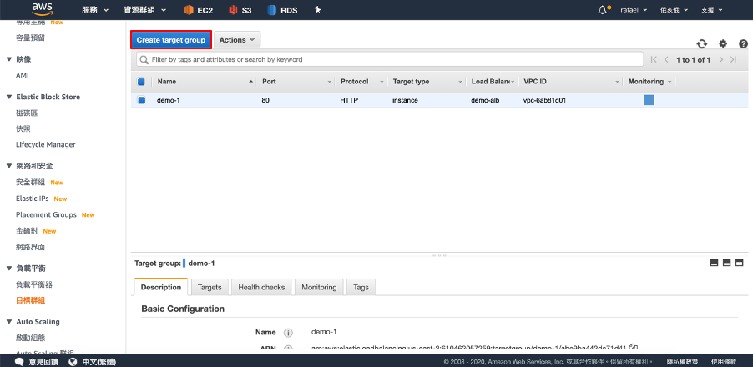
Task: Switch to the Health checks tab
Action: 261,287
